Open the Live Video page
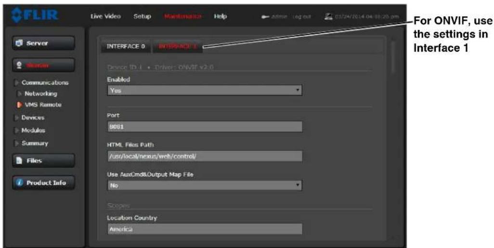This screenshot has height=248, width=494. click(x=105, y=16)
